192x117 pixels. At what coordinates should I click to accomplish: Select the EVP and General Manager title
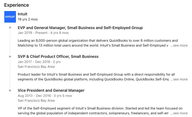pyautogui.click(x=80, y=28)
